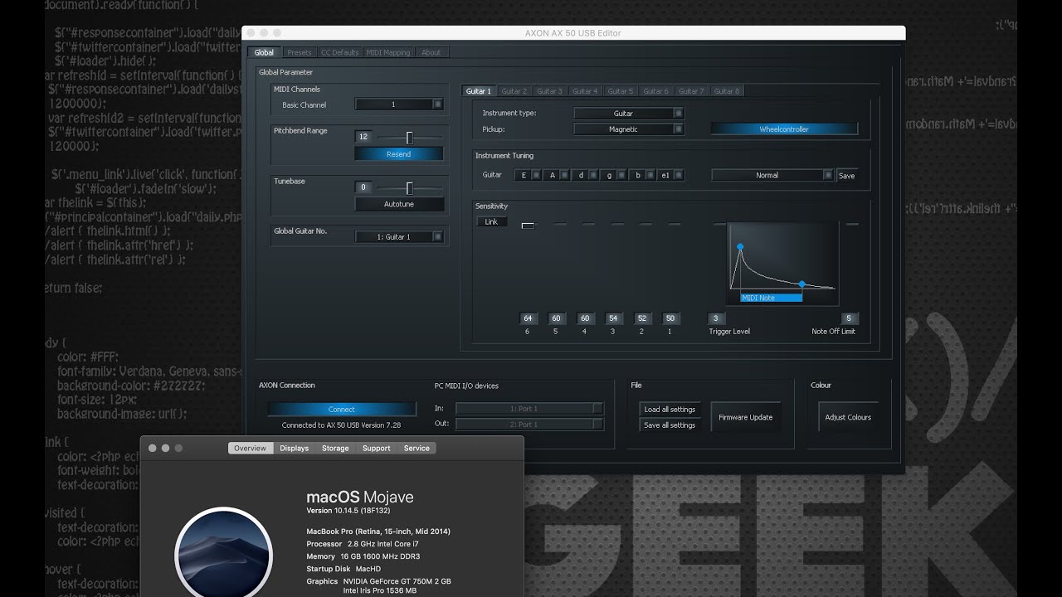
Task: Click the Pitchbend Range value field showing 12
Action: pos(363,137)
